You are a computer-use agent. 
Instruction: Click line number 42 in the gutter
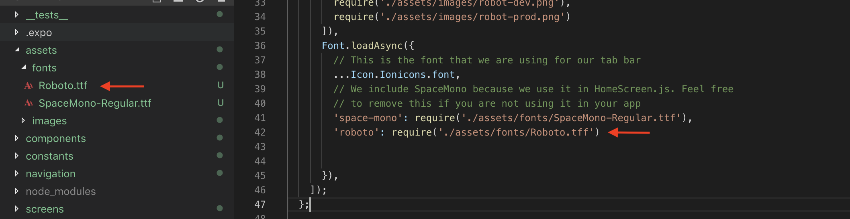[x=260, y=132]
